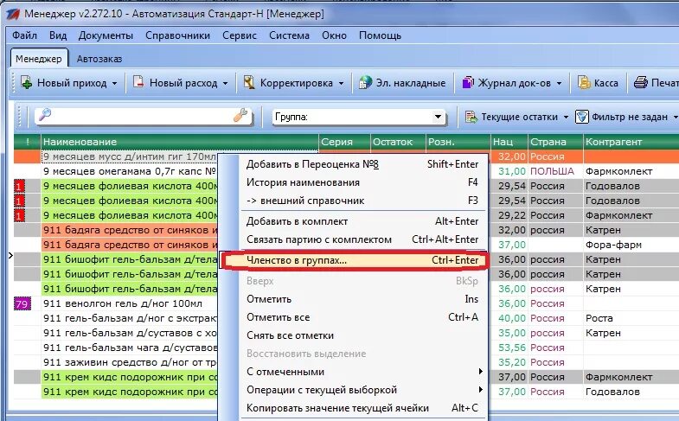Click the search input field
679x421 pixels.
(142, 116)
